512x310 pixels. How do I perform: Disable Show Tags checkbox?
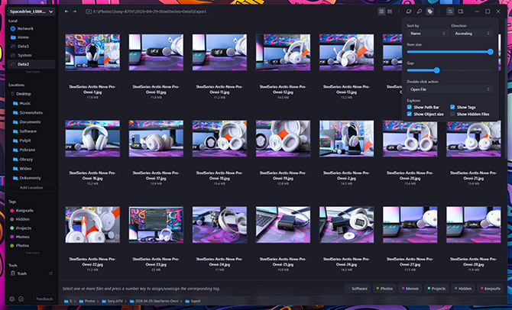click(452, 107)
